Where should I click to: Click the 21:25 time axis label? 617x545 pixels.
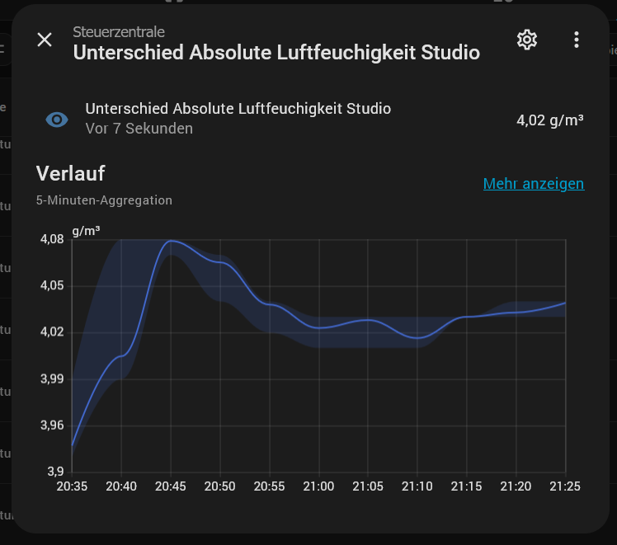(564, 486)
